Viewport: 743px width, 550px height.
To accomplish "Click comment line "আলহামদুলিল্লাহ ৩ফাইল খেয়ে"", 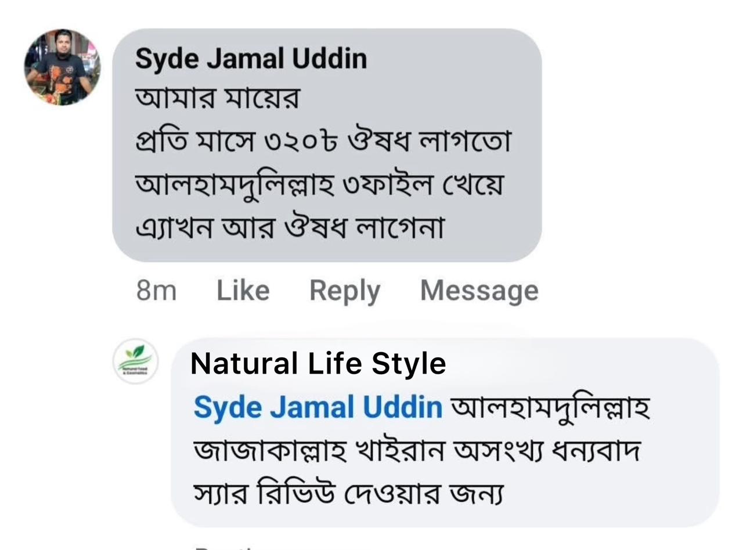I will pyautogui.click(x=319, y=186).
